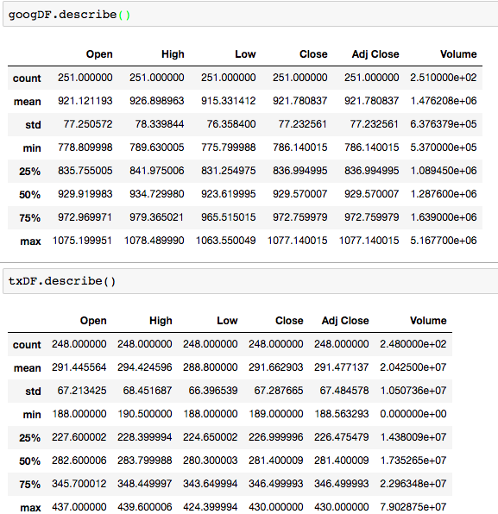Viewport: 498px width, 514px height.
Task: Click the 'mean' row label in googDF table
Action: coord(28,101)
